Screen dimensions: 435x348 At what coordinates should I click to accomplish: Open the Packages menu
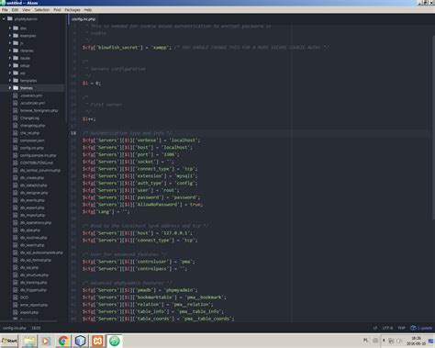click(x=72, y=10)
